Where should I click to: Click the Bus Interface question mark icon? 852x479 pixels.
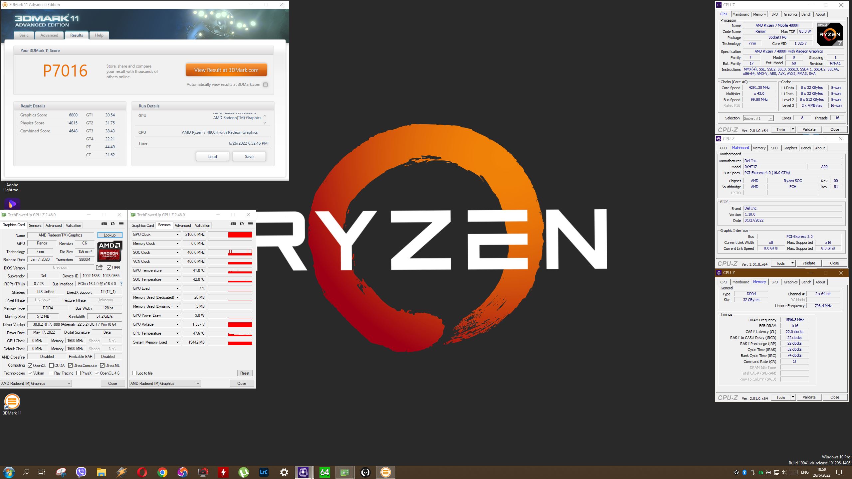(x=121, y=284)
